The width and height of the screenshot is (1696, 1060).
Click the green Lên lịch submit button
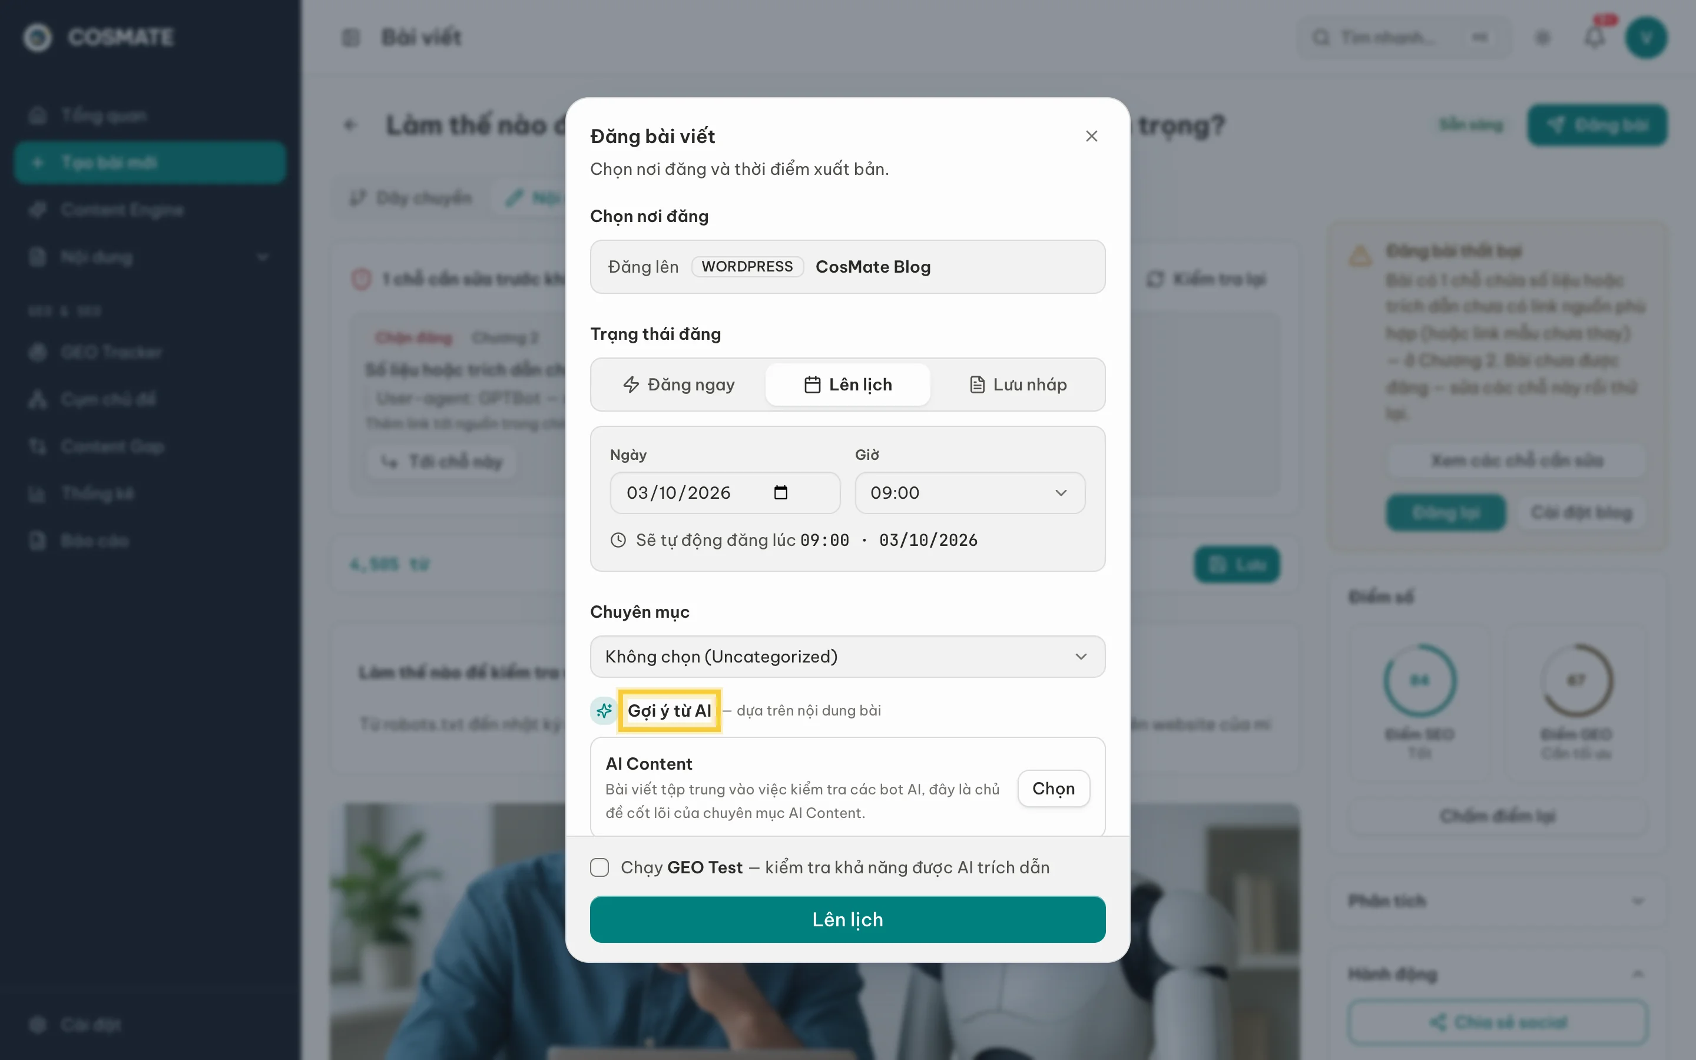pyautogui.click(x=847, y=919)
